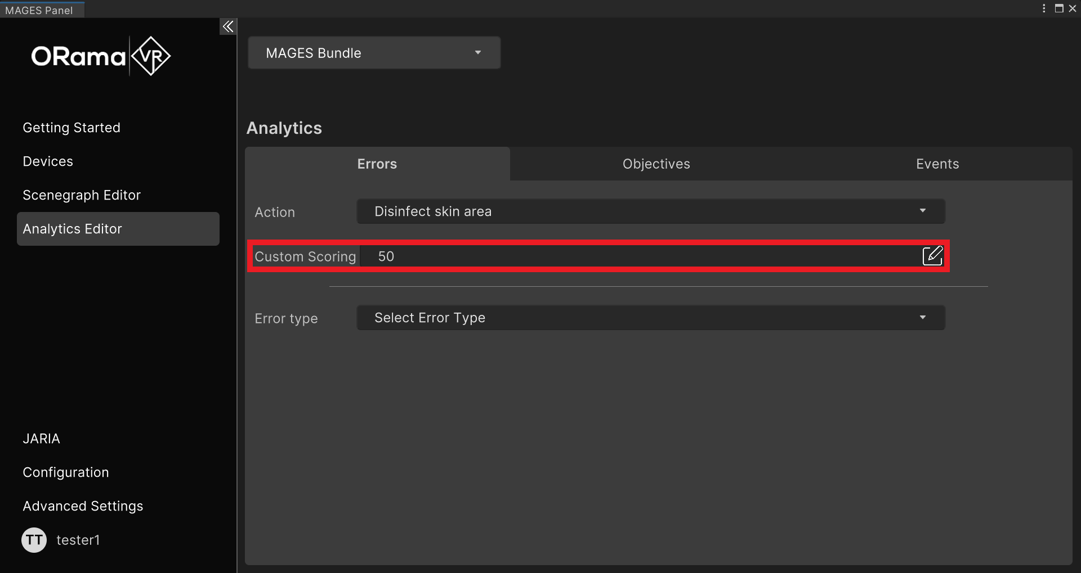
Task: Switch to the Events tab
Action: click(937, 164)
